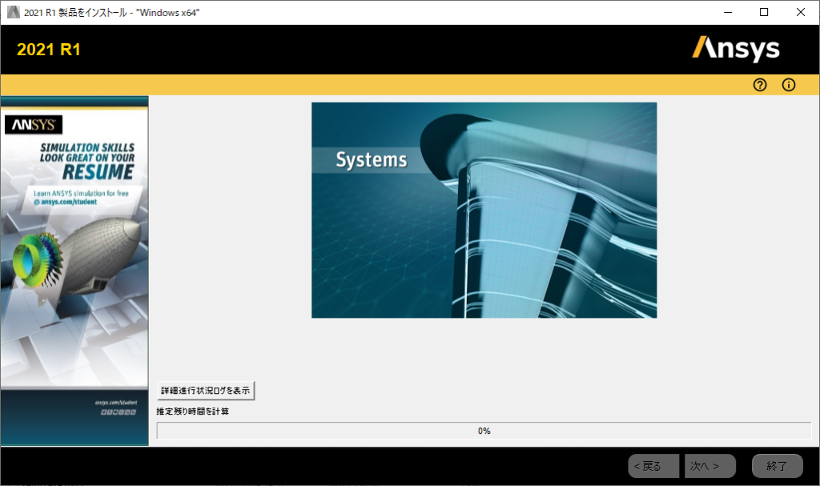The image size is (820, 486).
Task: Click the ANSYS logo on the student banner
Action: tap(34, 125)
